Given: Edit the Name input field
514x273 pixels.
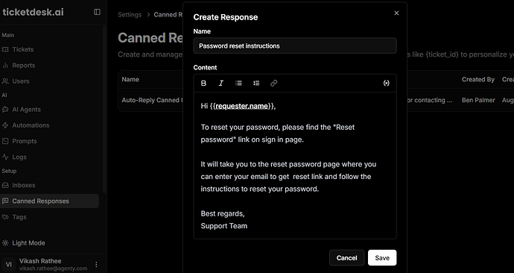Looking at the screenshot, I should (295, 46).
